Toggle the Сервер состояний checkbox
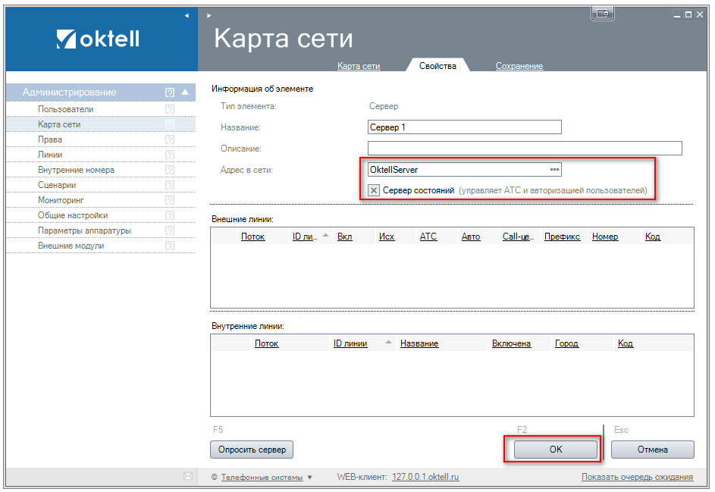This screenshot has height=492, width=715. (374, 191)
